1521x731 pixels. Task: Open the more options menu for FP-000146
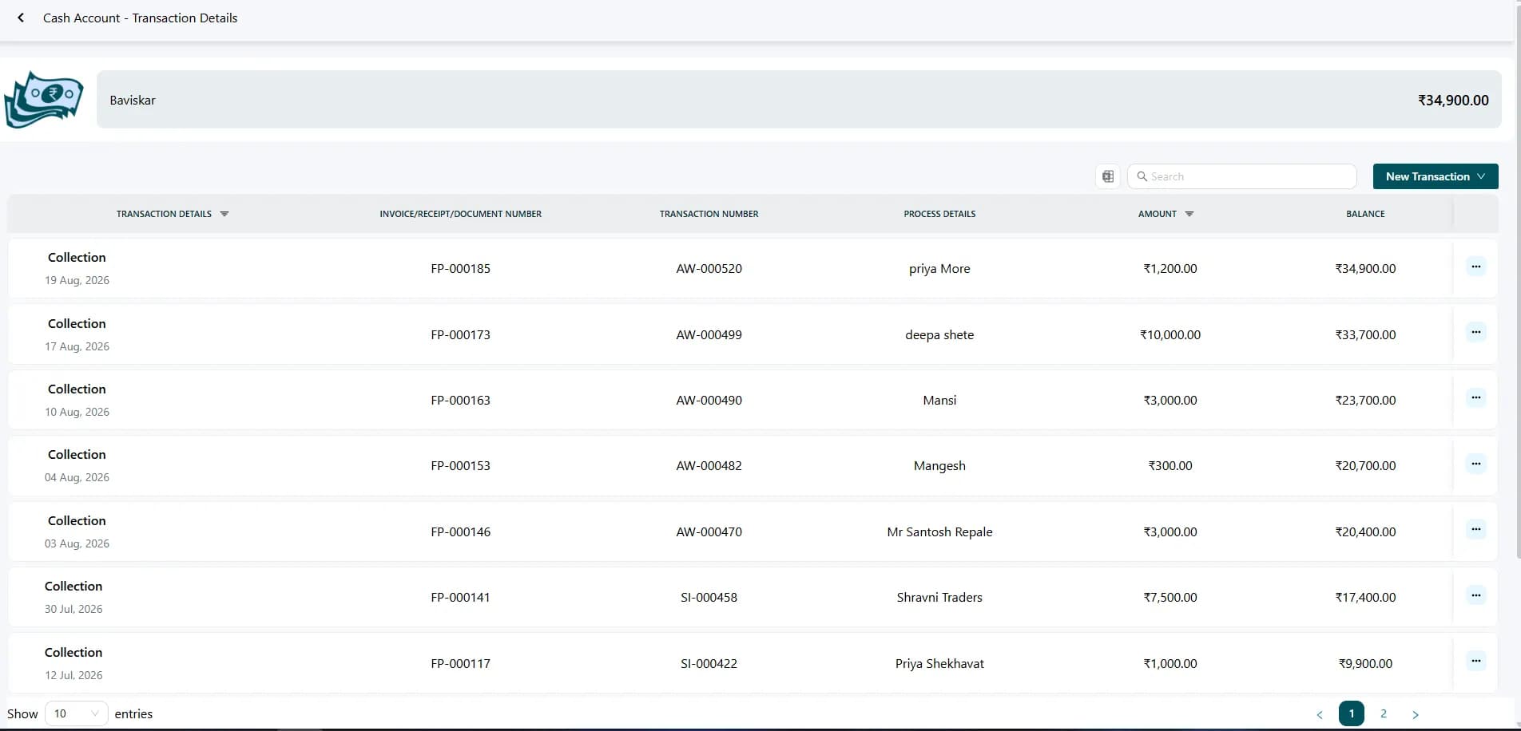coord(1475,529)
